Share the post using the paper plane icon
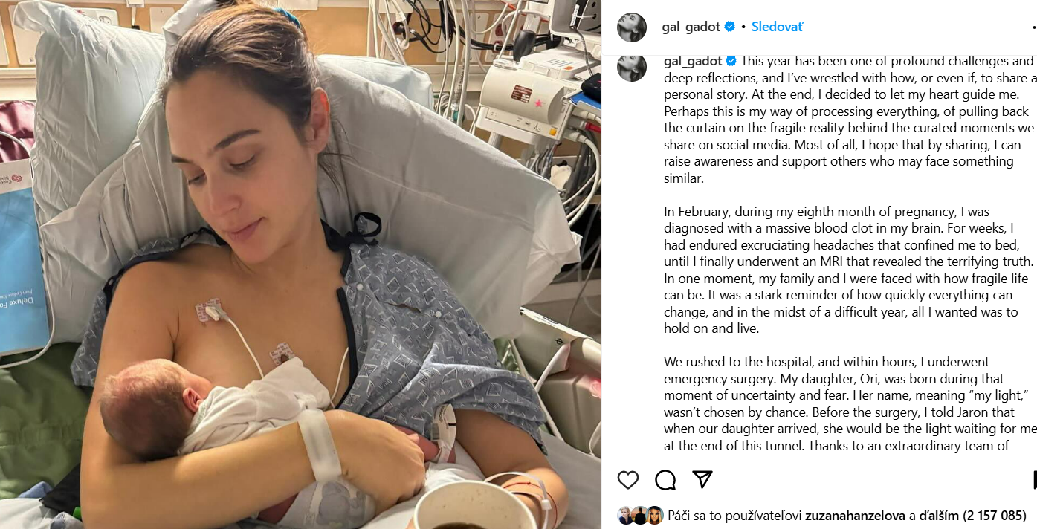This screenshot has height=529, width=1037. pyautogui.click(x=702, y=480)
